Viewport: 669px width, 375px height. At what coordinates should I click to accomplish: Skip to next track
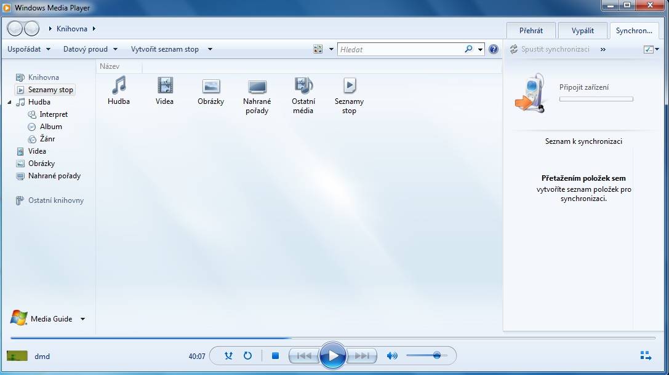[362, 355]
